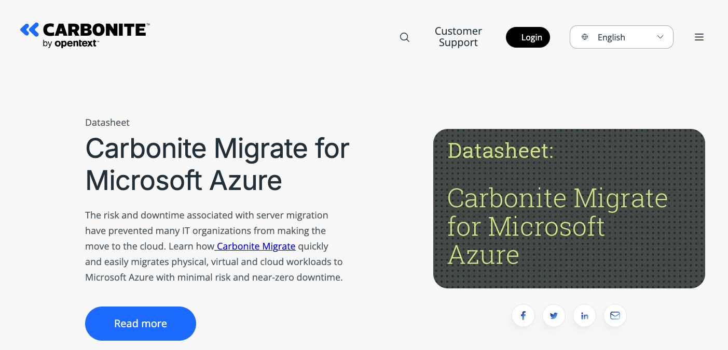Open the Customer Support link
Screen dimensions: 728x350
click(458, 37)
